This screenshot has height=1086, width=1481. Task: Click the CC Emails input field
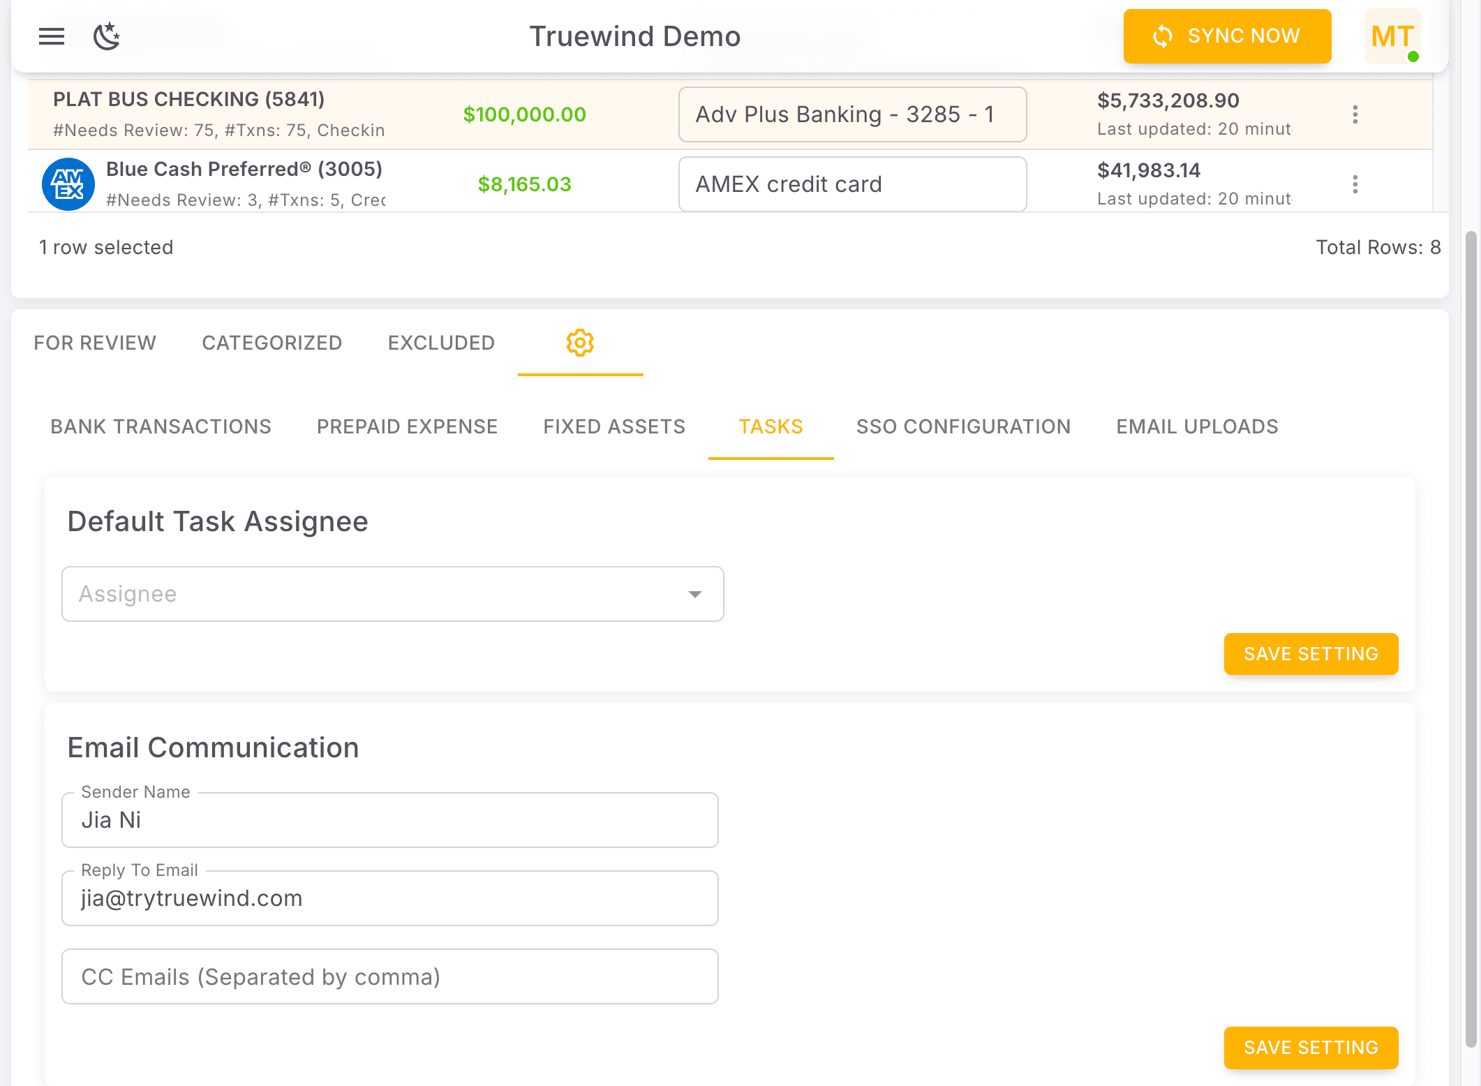[x=389, y=976]
